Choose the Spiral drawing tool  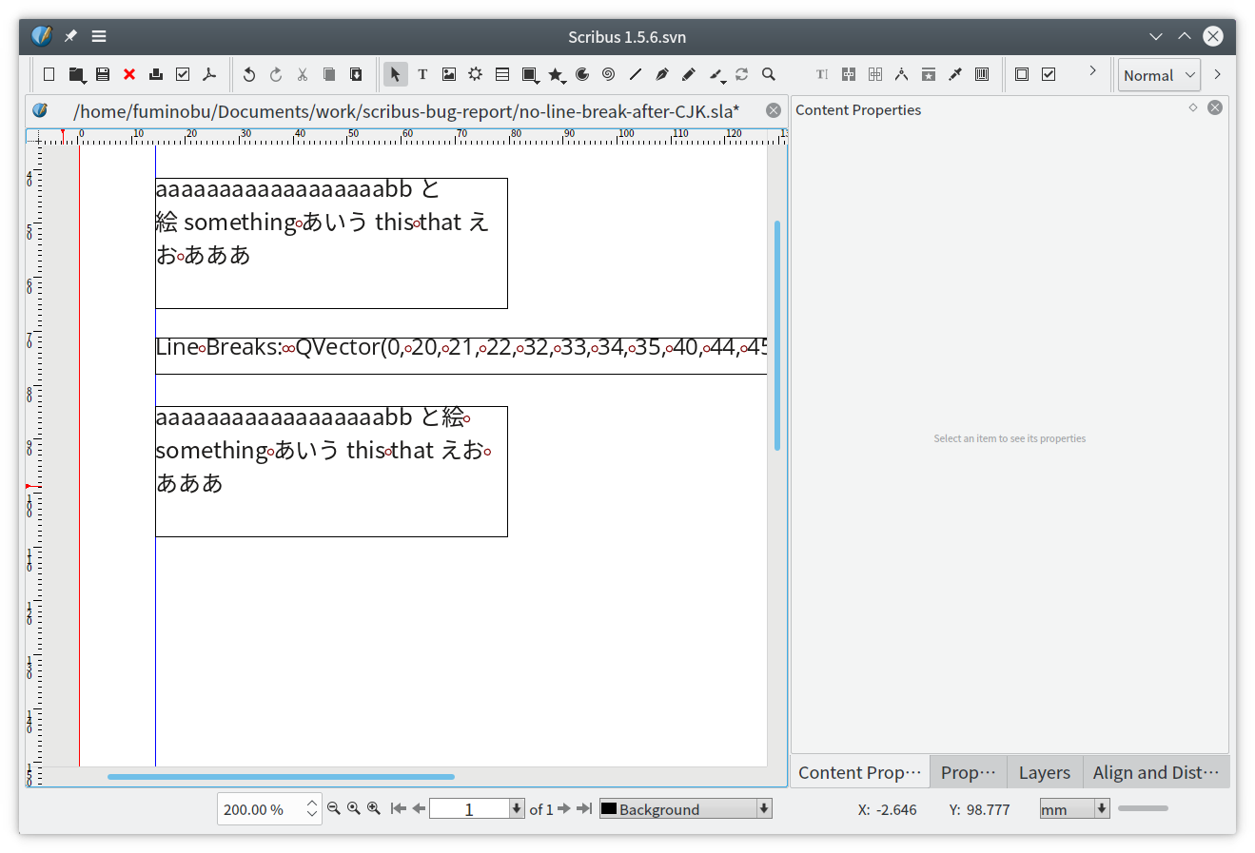click(x=608, y=74)
